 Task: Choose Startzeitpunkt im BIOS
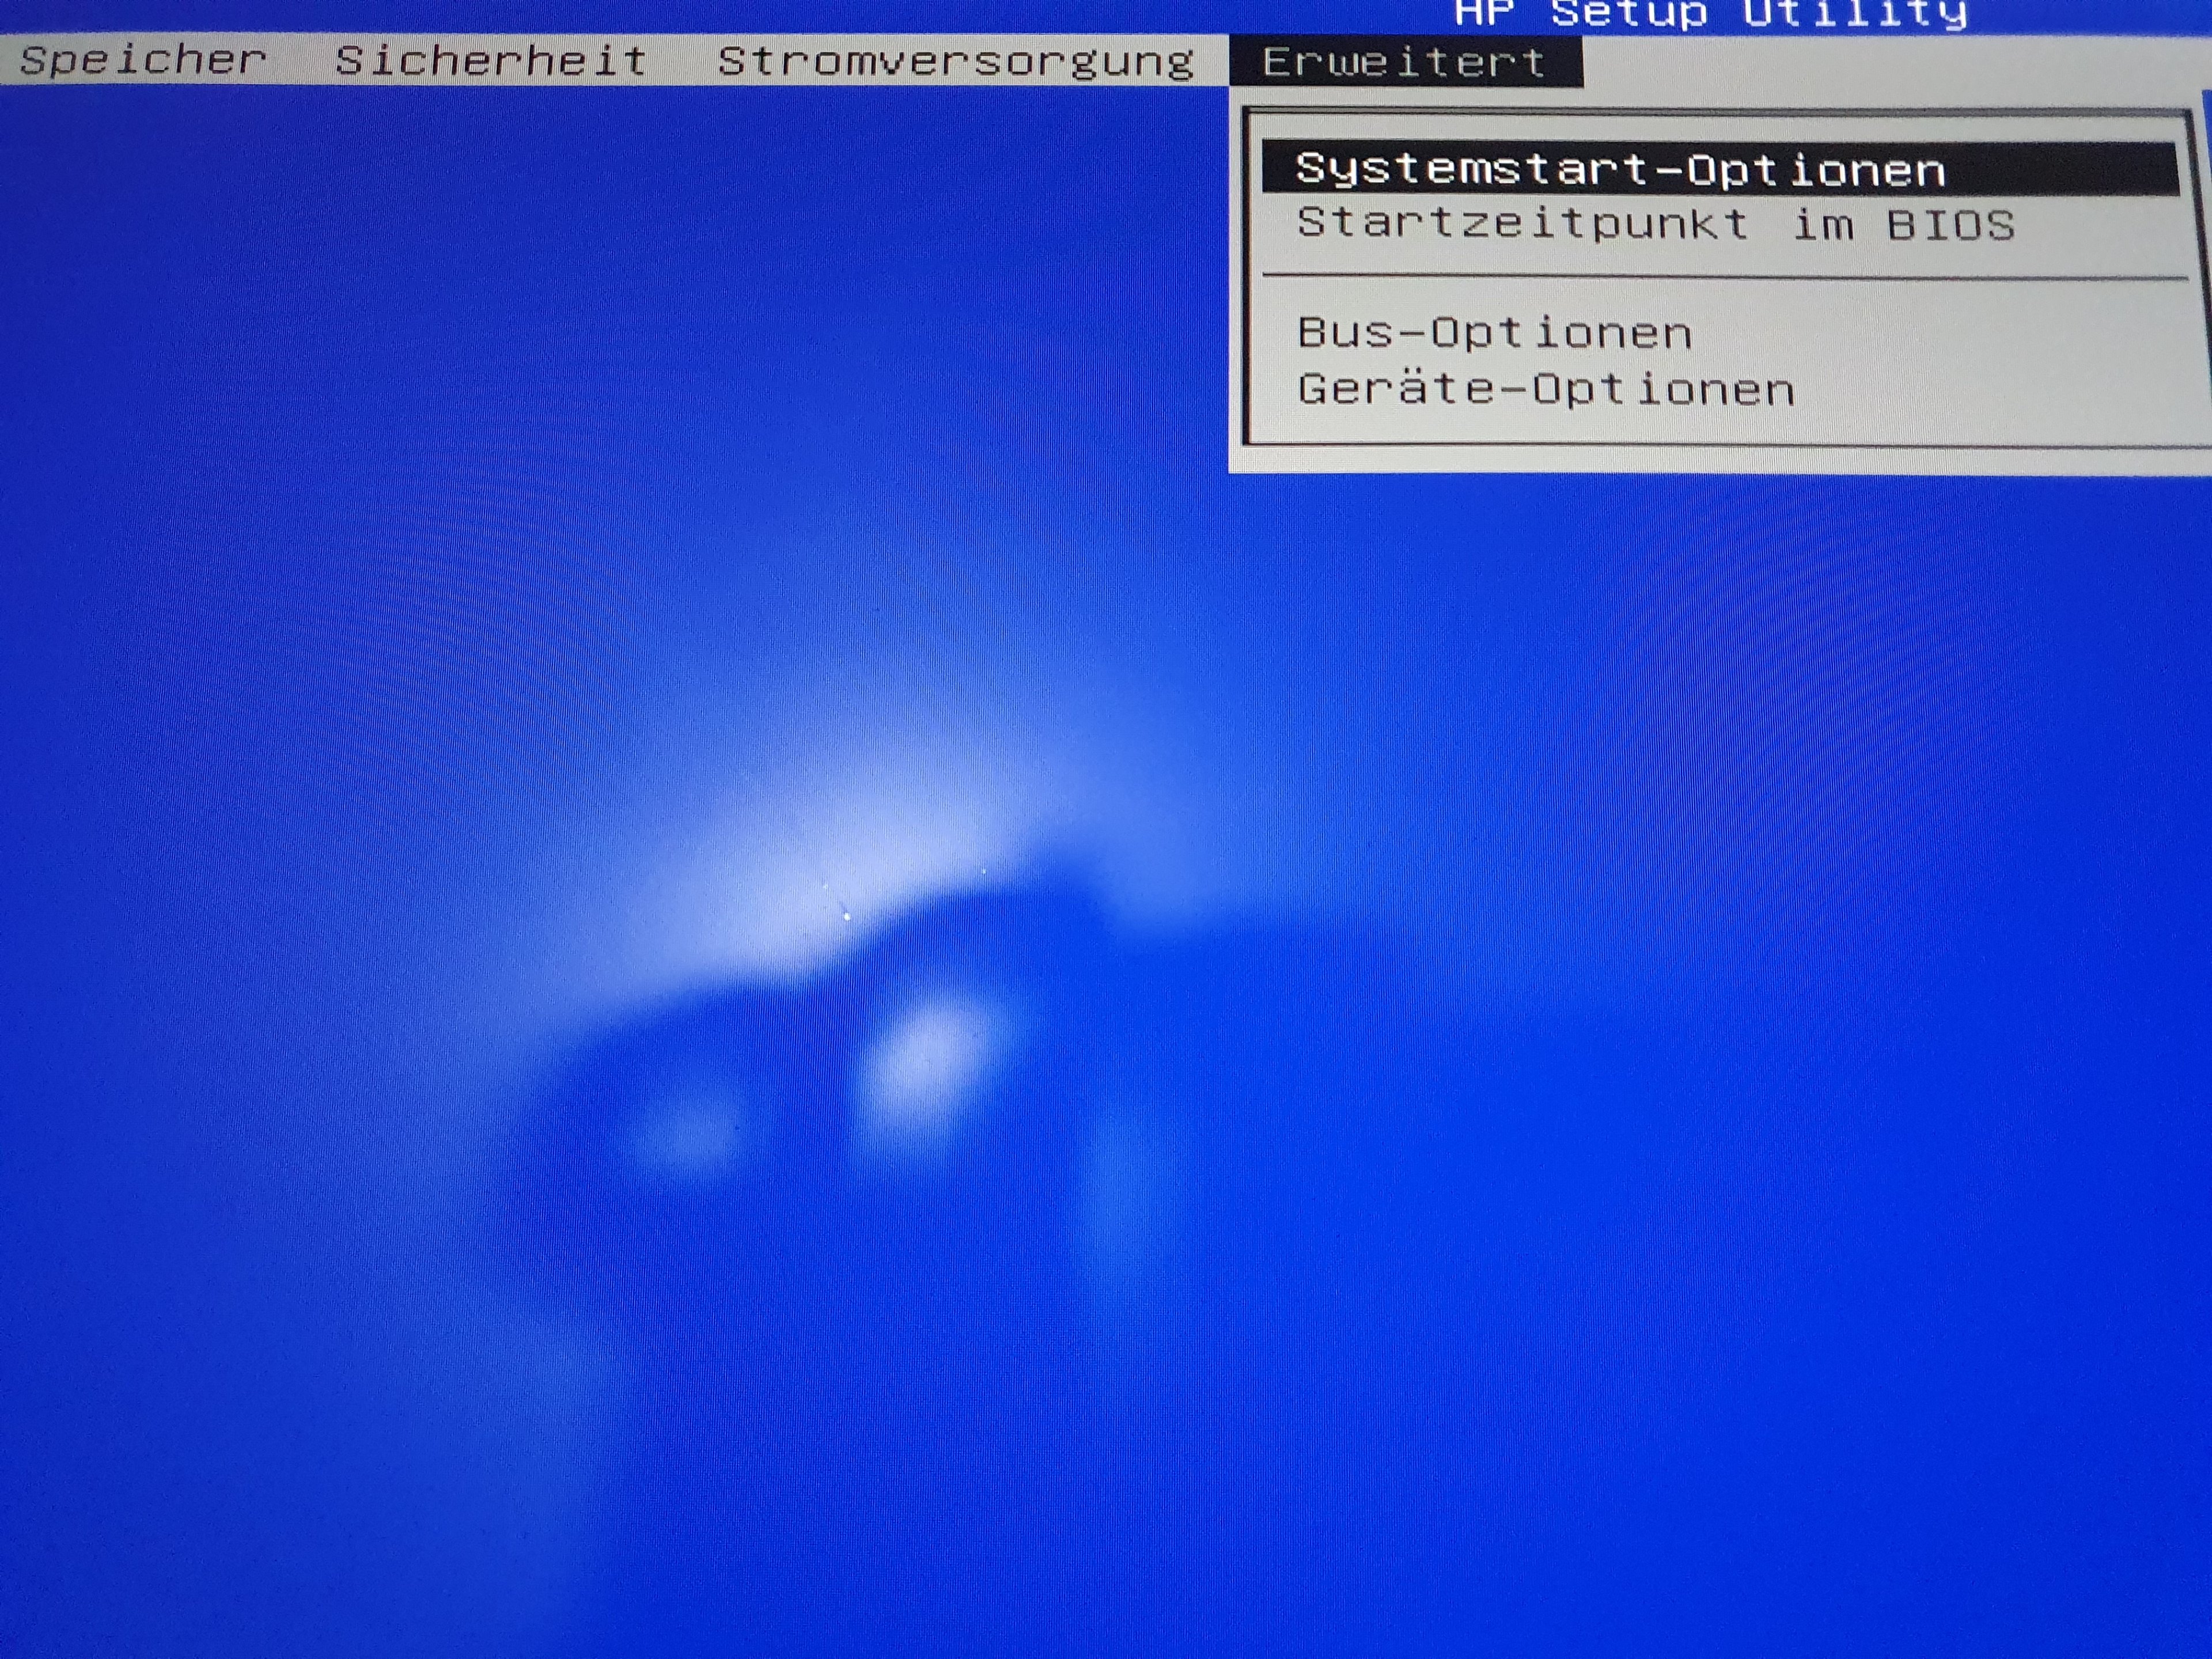(x=1655, y=224)
